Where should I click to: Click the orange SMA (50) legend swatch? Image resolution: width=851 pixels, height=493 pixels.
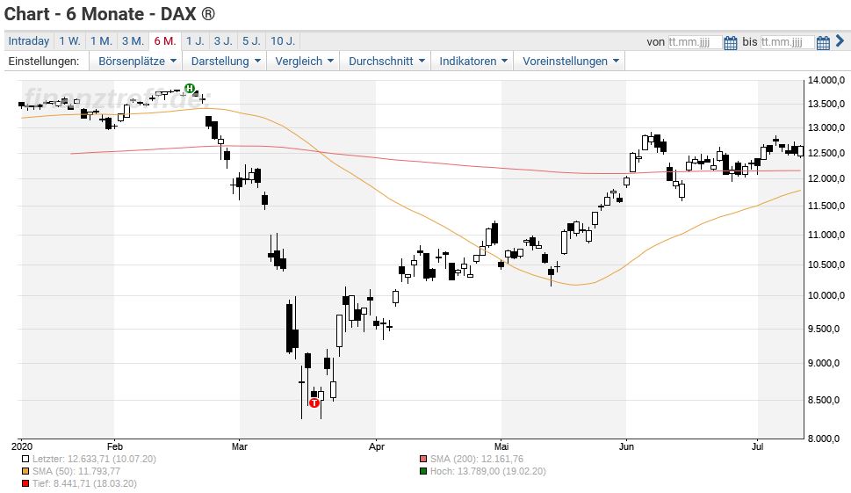25,471
